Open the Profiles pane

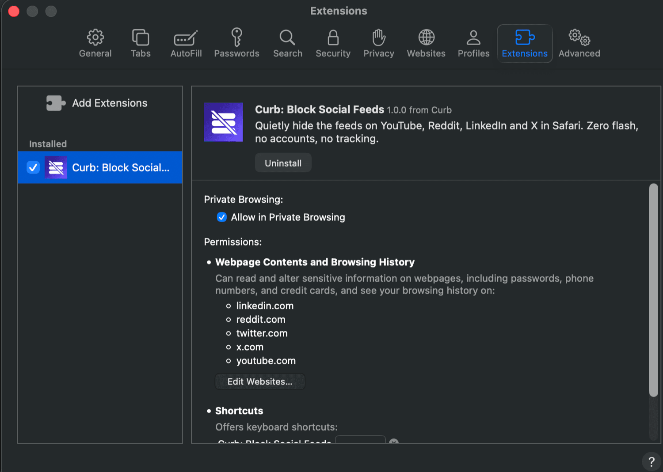pos(473,44)
